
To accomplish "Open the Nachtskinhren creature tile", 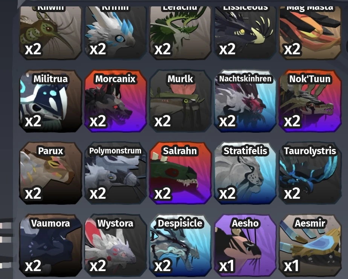I will coord(245,101).
